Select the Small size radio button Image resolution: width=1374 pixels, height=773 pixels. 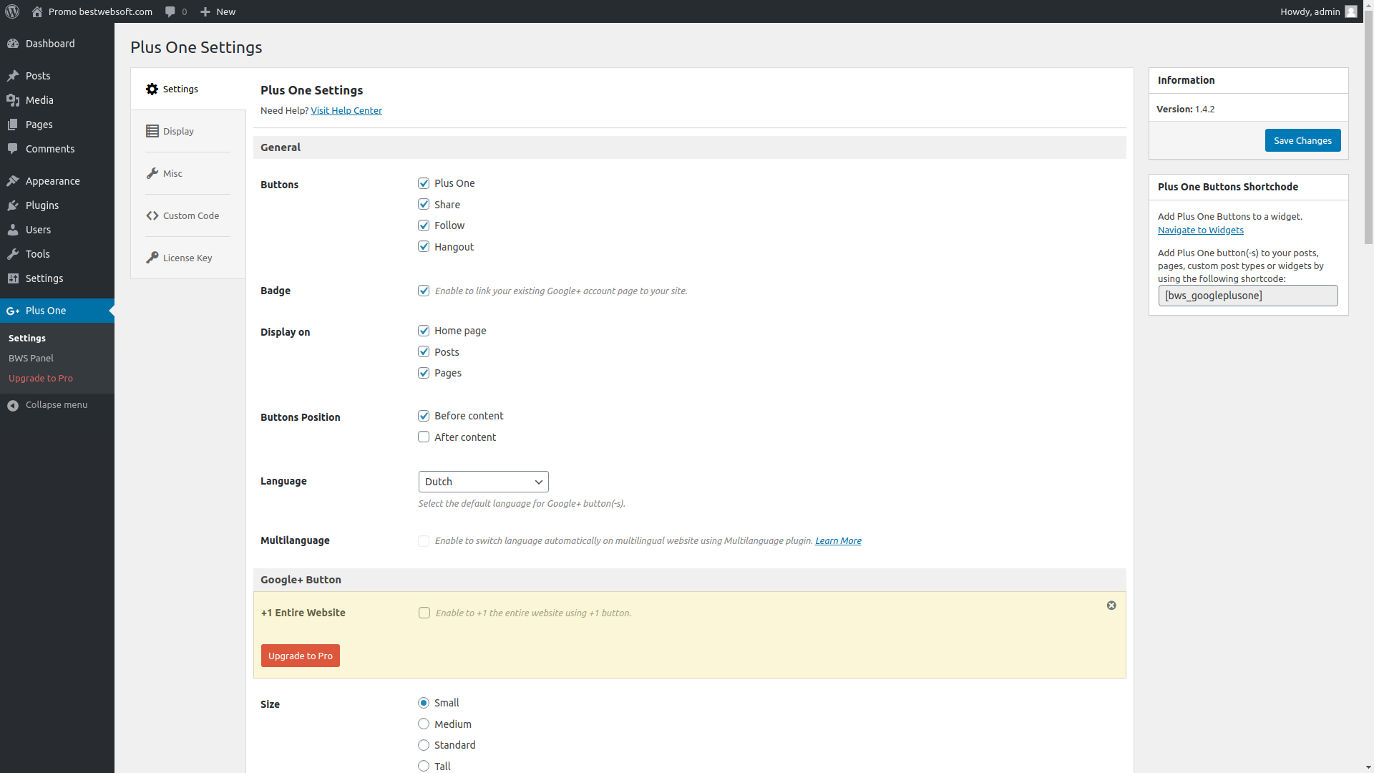tap(424, 703)
